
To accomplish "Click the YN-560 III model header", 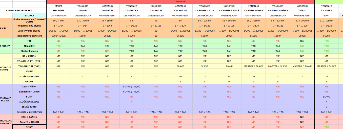I will tap(180, 11).
